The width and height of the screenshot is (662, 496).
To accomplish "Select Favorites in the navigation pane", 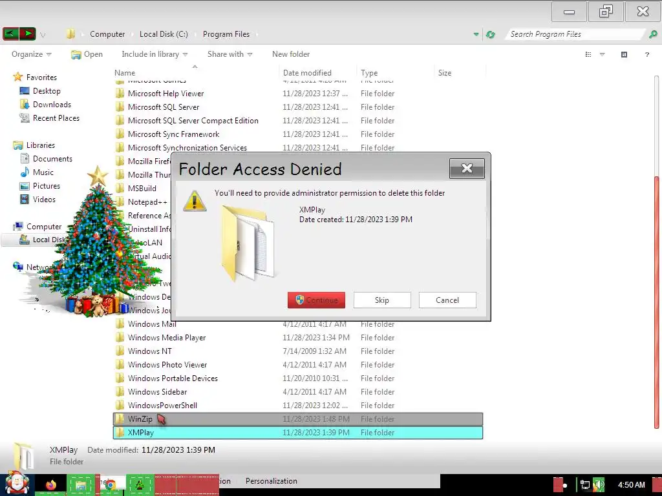I will 41,77.
